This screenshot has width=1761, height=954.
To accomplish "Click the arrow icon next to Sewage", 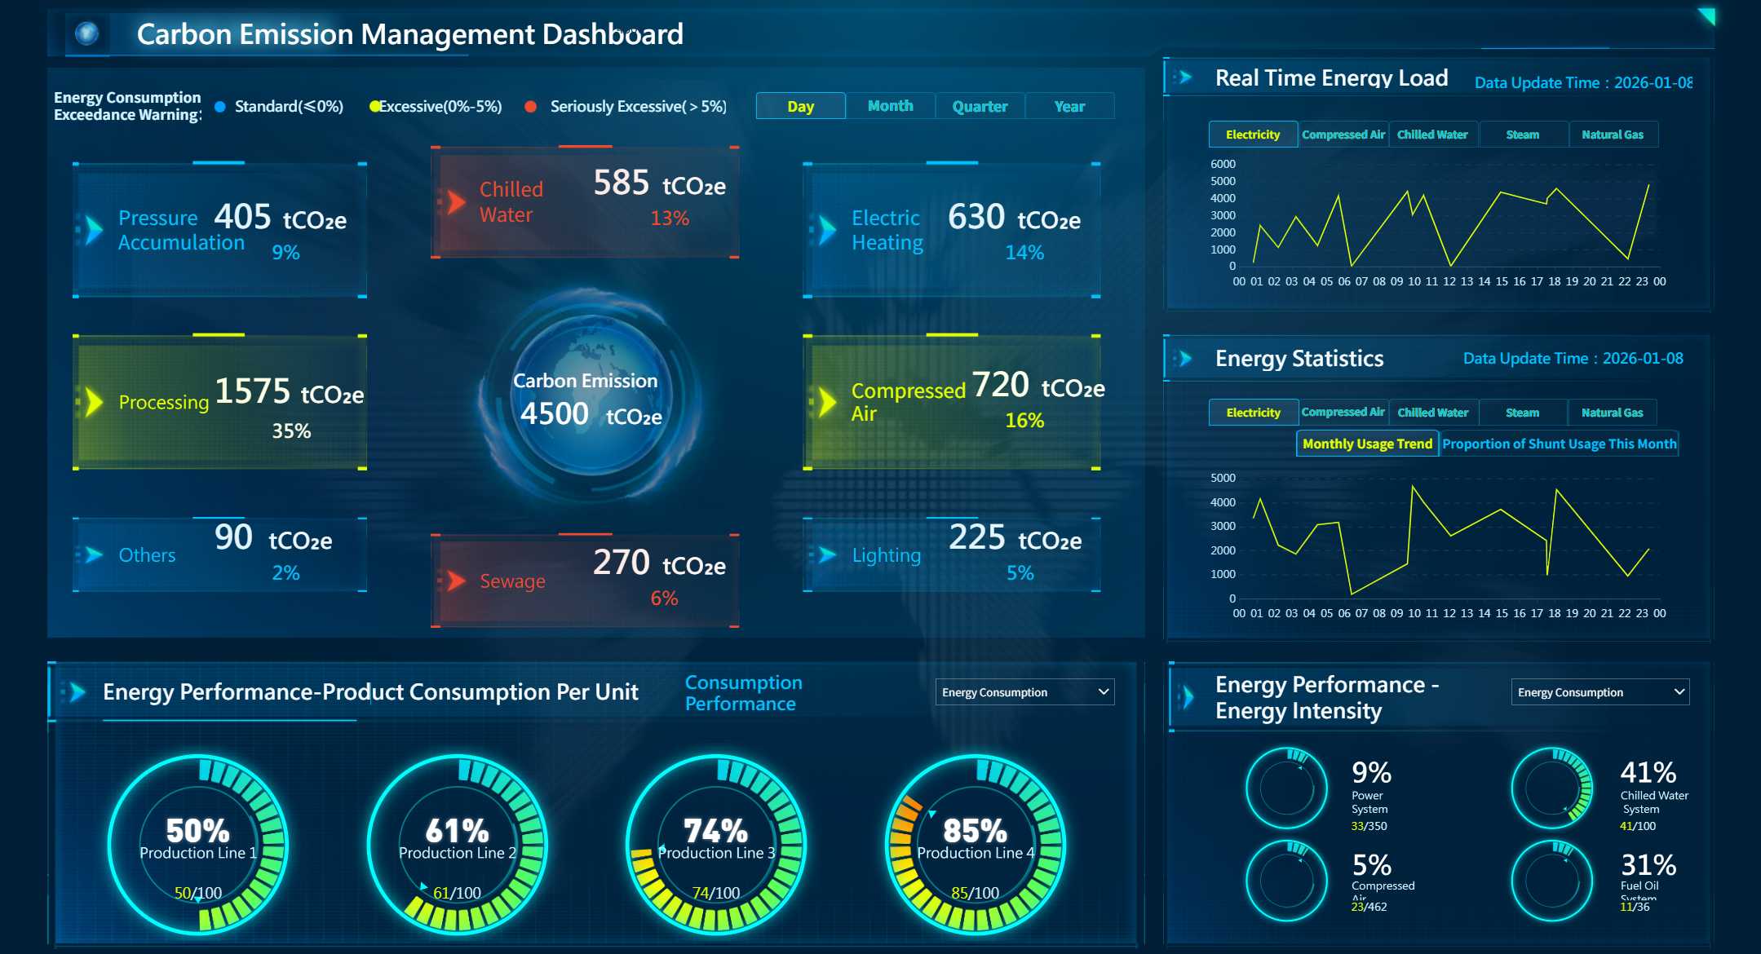I will [457, 580].
